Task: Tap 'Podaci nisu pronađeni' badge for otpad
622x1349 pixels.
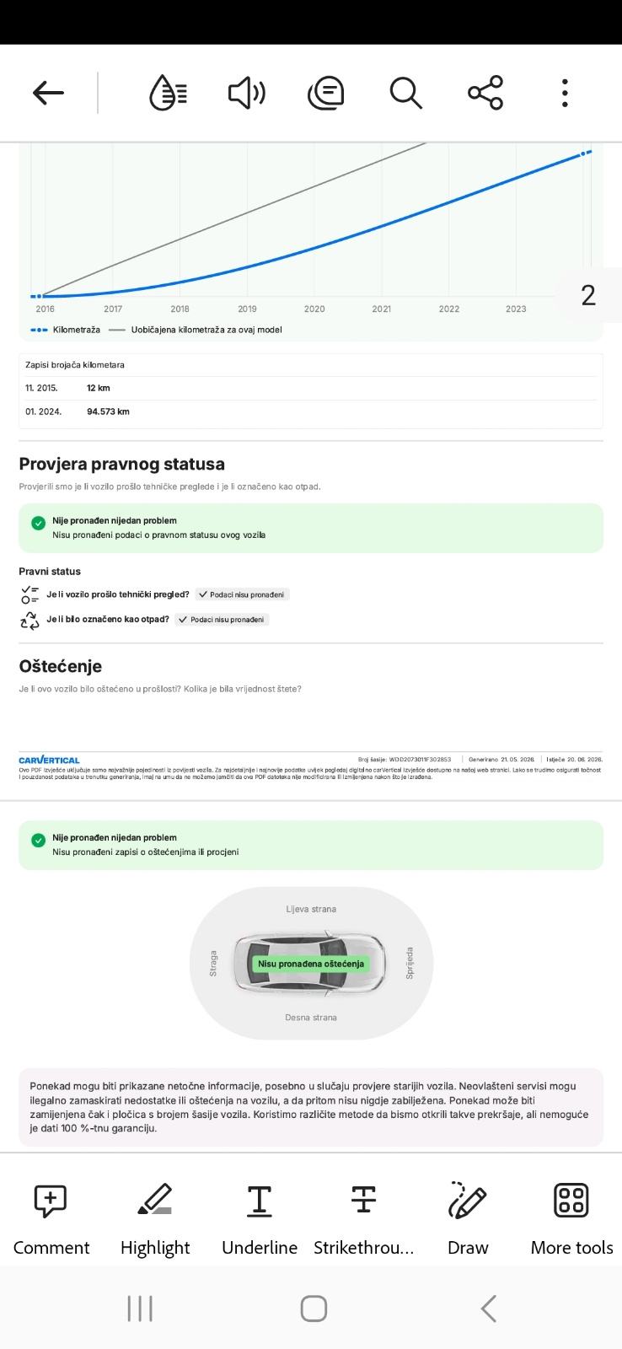Action: (x=222, y=620)
